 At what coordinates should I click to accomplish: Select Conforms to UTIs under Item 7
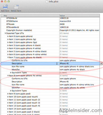pyautogui.click(x=19, y=60)
